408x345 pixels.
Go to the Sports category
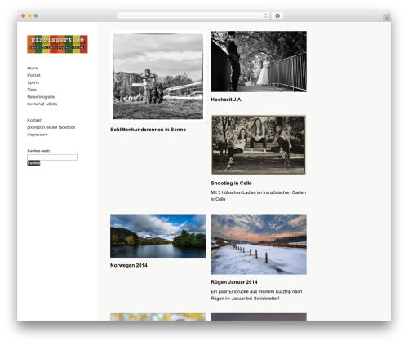33,82
